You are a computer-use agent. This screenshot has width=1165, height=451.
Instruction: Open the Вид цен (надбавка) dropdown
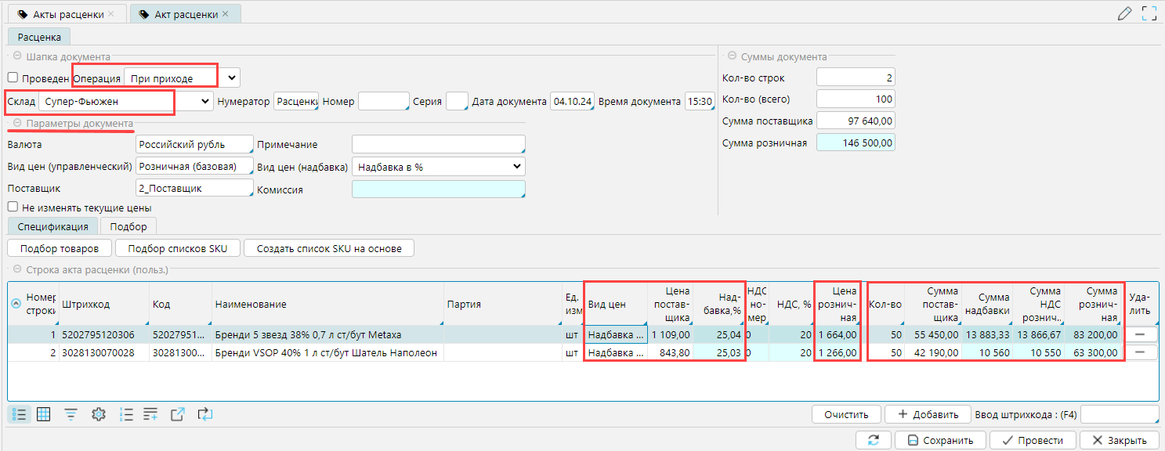516,166
